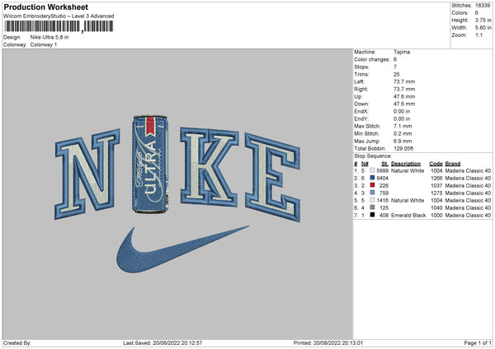The image size is (495, 349).
Task: Click the 'Page 1 of 1' footer text
Action: (x=478, y=342)
